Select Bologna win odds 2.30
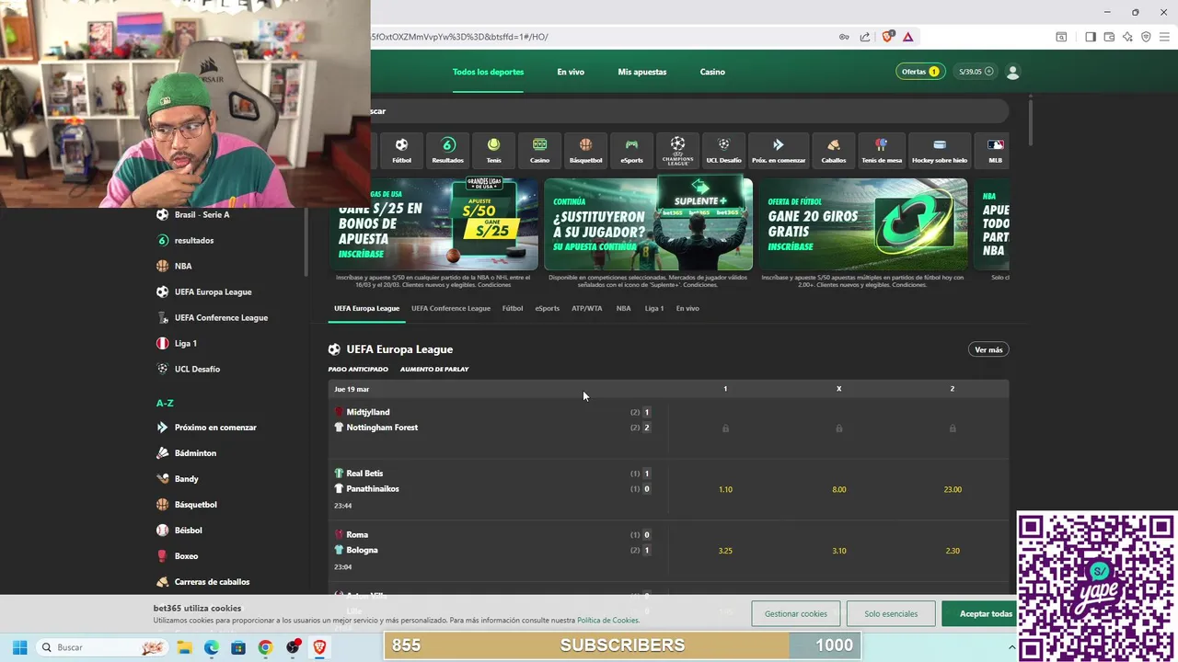Screen dimensions: 1178x662 [x=953, y=551]
